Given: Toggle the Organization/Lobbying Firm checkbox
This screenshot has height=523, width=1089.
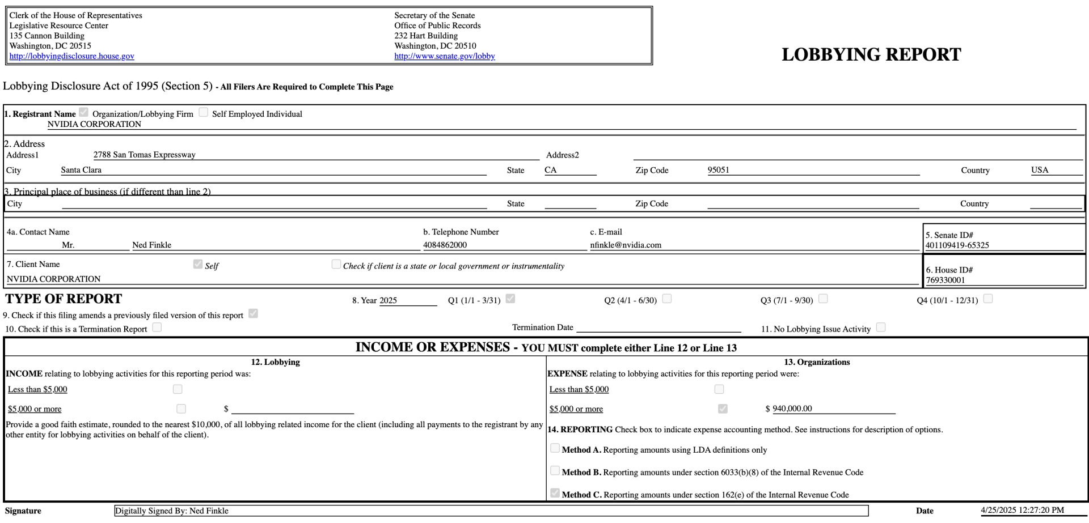Looking at the screenshot, I should [84, 112].
